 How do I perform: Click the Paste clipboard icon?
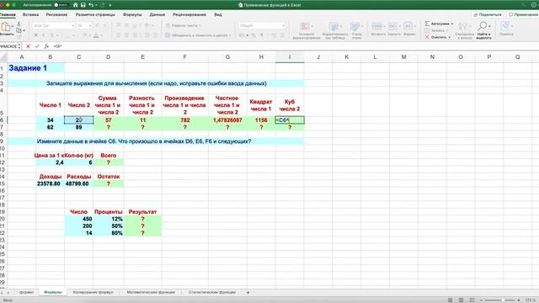pyautogui.click(x=6, y=27)
